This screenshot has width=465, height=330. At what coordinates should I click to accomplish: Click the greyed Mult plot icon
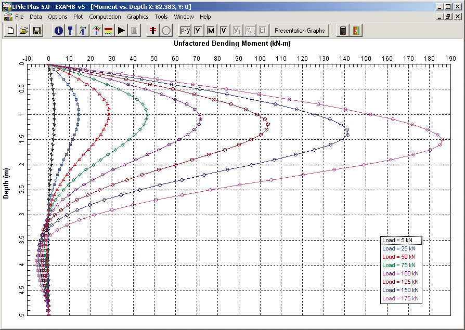(x=250, y=31)
